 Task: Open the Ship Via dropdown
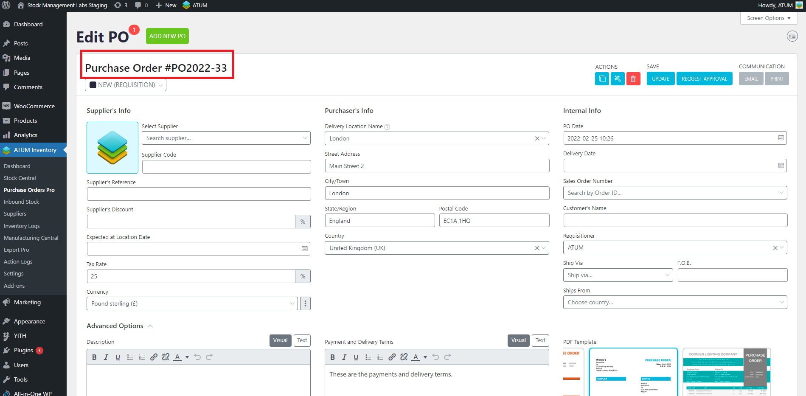[618, 275]
